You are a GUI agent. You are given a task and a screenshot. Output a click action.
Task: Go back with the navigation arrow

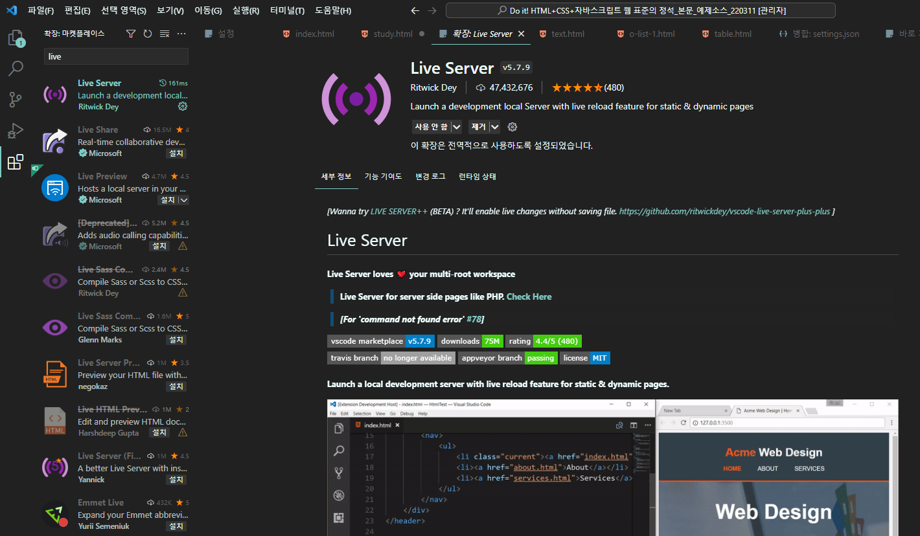click(x=415, y=10)
